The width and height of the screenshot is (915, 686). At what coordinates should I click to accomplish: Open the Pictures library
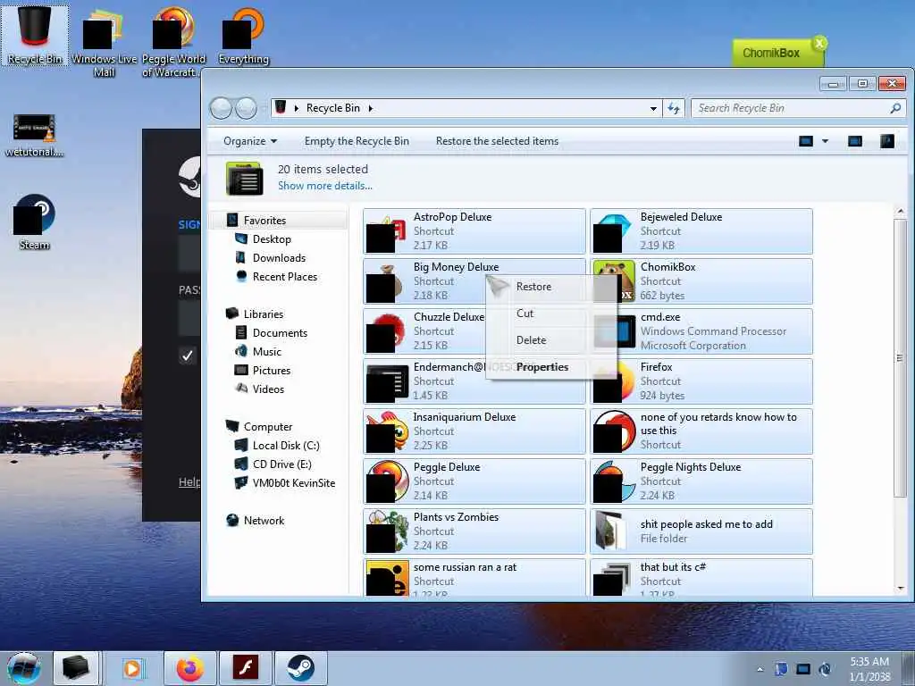pos(272,371)
